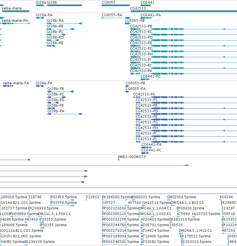Select the CG6441-PA protein label
The height and width of the screenshot is (246, 237).
click(x=152, y=145)
